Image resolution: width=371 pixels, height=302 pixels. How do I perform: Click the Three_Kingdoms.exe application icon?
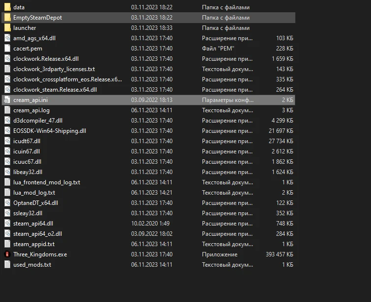pos(7,254)
